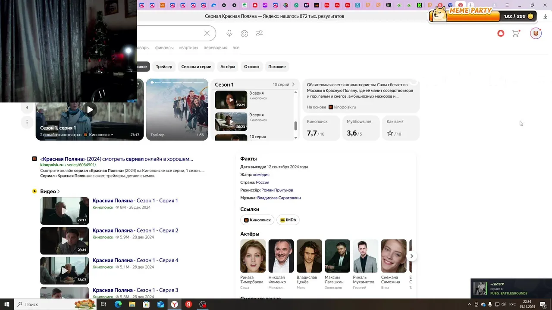Open the переводчик search category
The height and width of the screenshot is (310, 552).
point(215,48)
